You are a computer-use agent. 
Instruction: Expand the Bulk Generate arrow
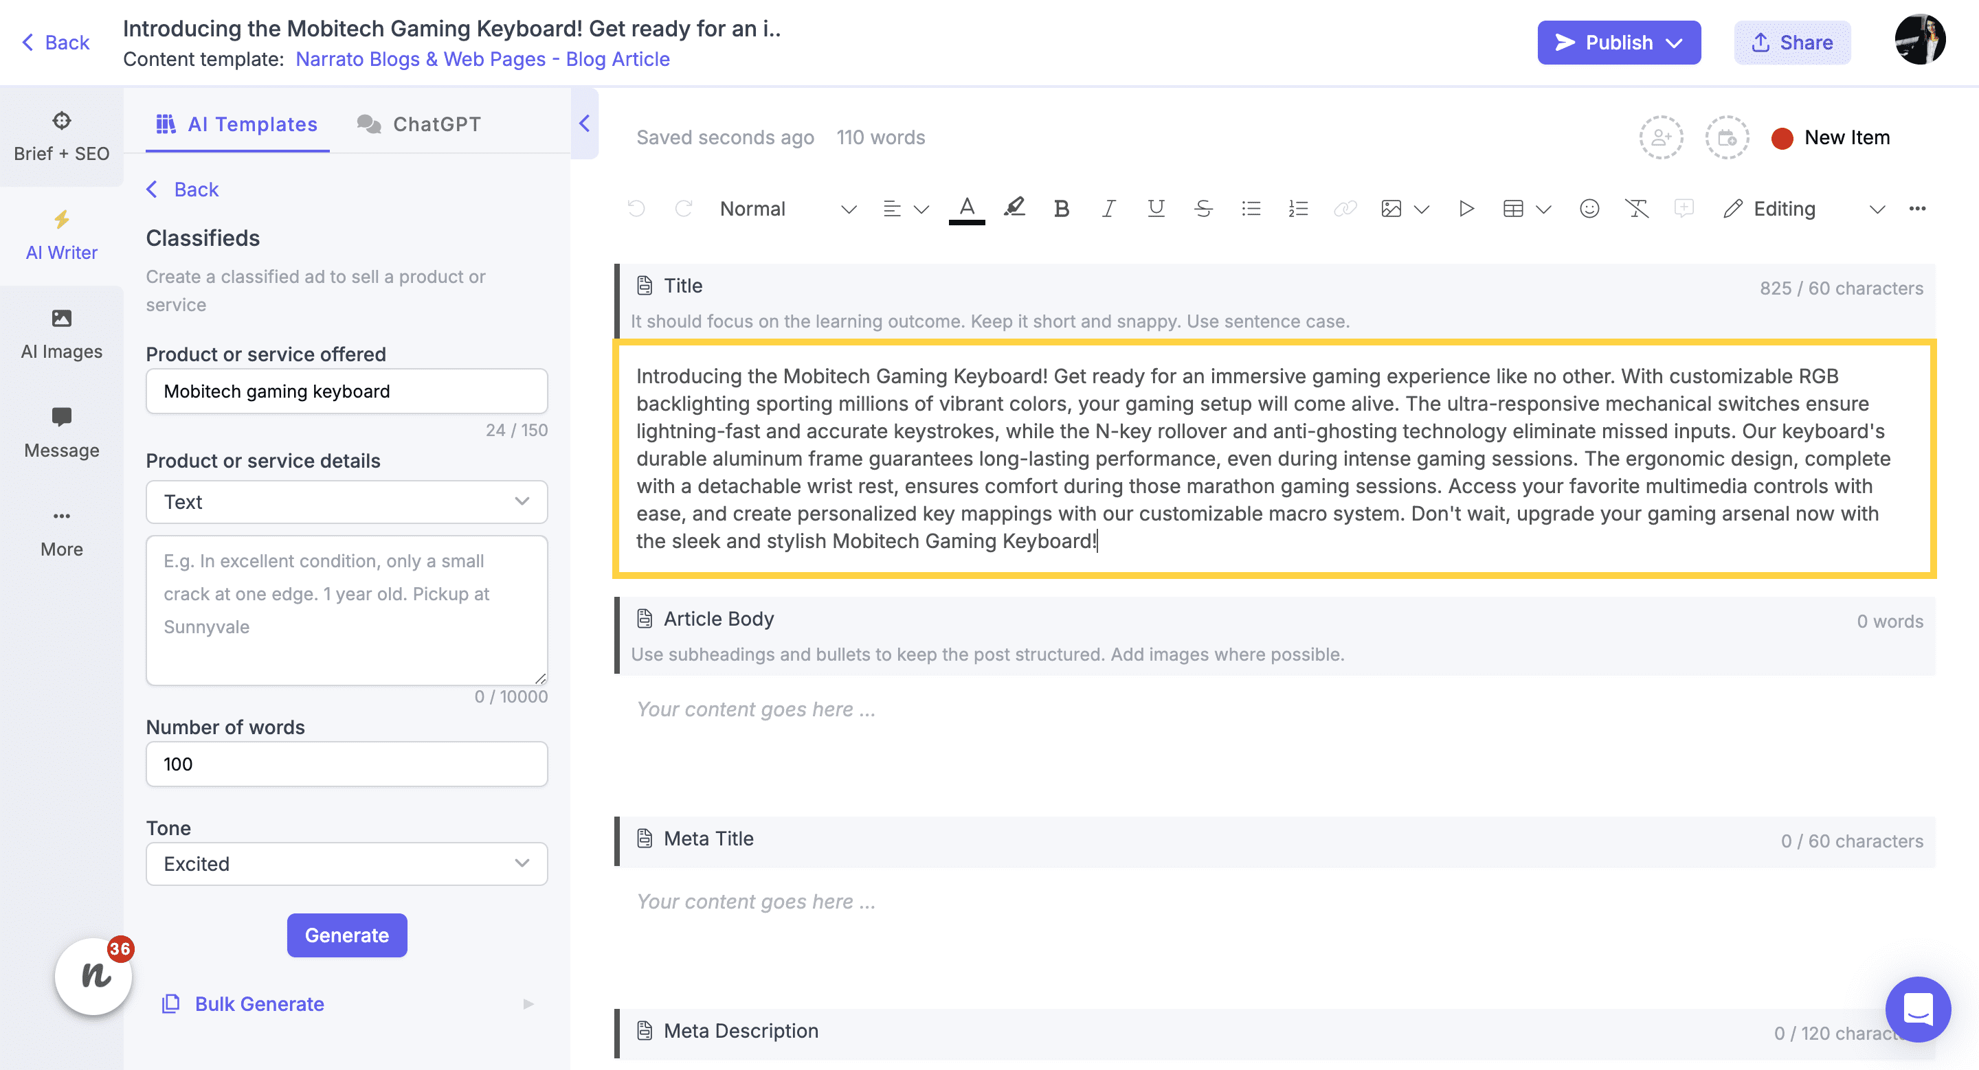[x=528, y=1004]
